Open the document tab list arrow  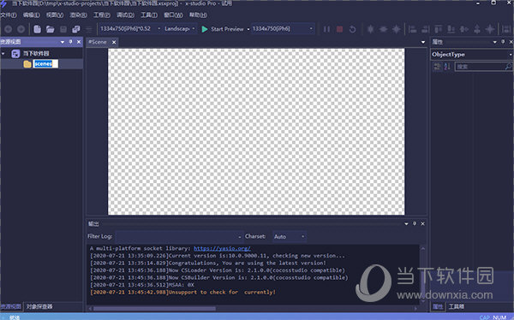(423, 42)
